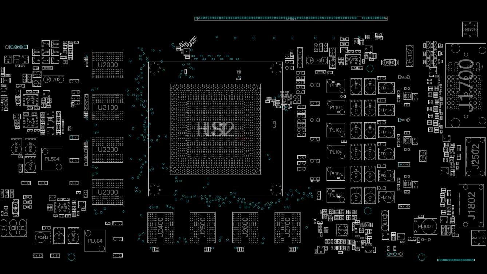Viewport: 487px width, 274px height.
Task: Click MOSFET PQ116
Action: [x=386, y=197]
